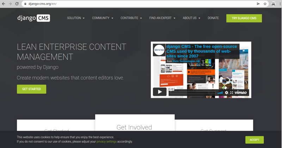Expand the Community dropdown menu

tap(103, 18)
